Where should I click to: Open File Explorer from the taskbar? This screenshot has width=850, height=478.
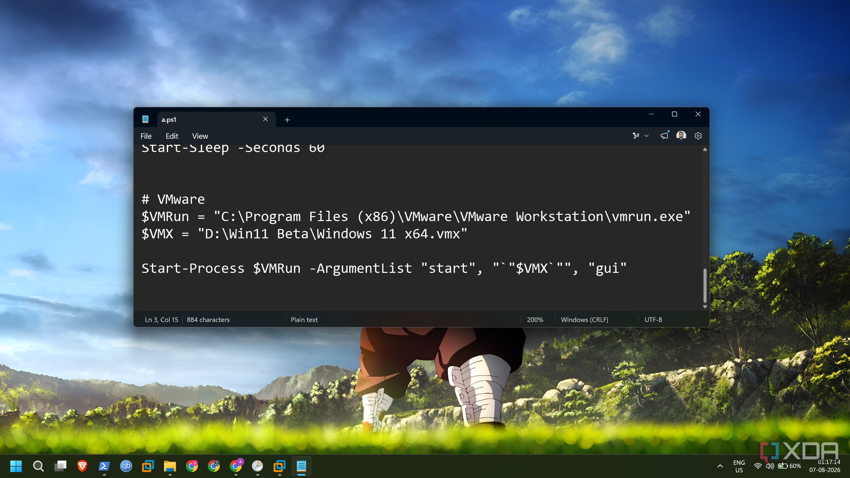[x=170, y=466]
